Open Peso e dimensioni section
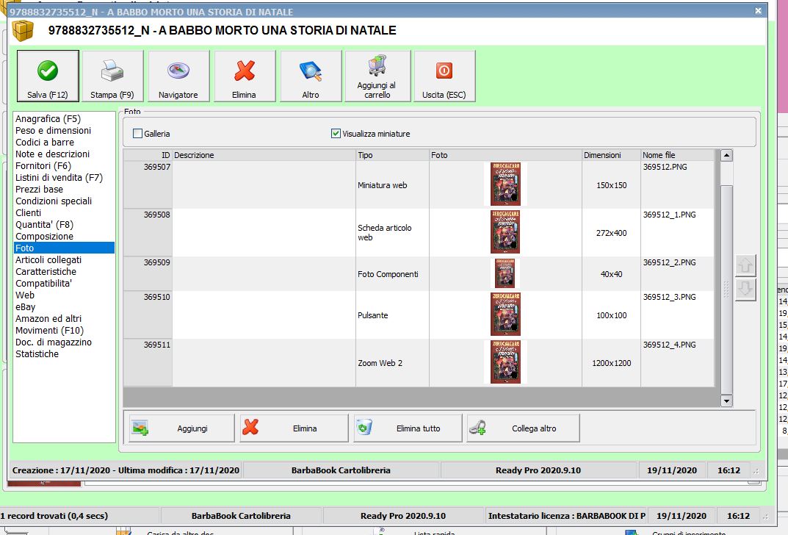788x535 pixels. [x=54, y=130]
